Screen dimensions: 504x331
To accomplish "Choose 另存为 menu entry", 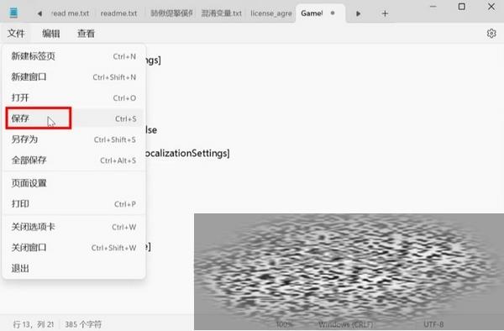I will tap(74, 139).
